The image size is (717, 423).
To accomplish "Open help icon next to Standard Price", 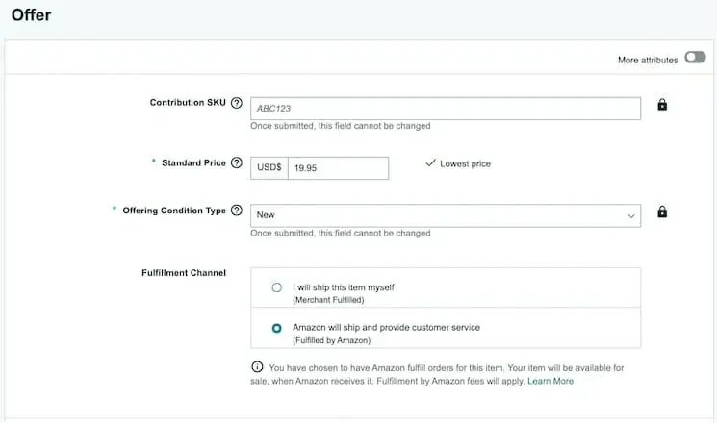I will click(x=237, y=162).
